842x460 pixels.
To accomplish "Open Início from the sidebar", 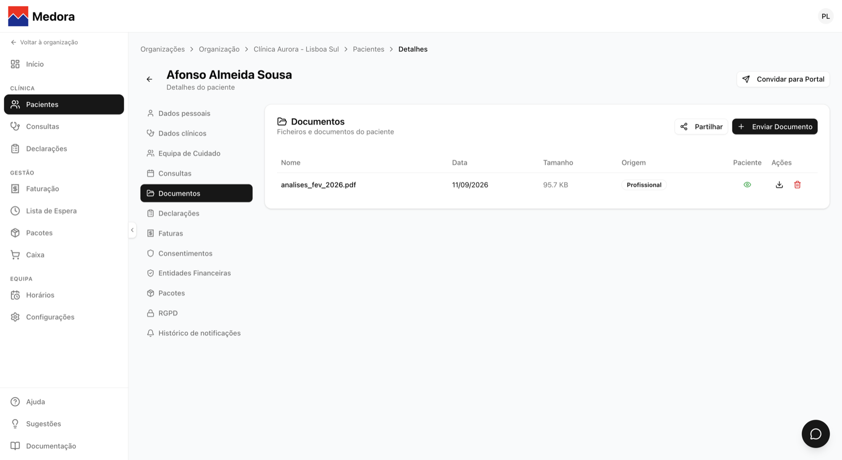I will 64,64.
